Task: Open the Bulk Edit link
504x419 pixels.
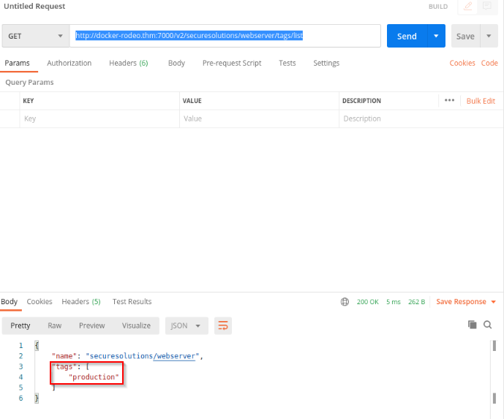Action: (481, 101)
